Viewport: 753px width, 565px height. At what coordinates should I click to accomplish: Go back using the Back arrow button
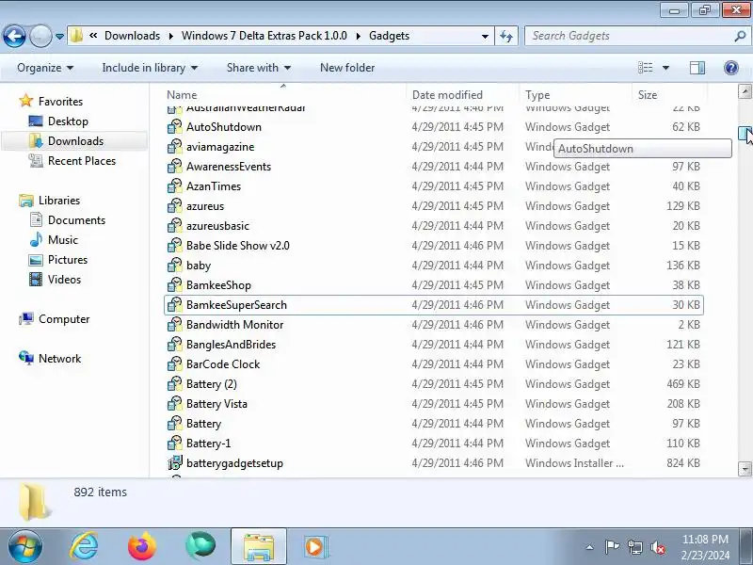click(14, 36)
